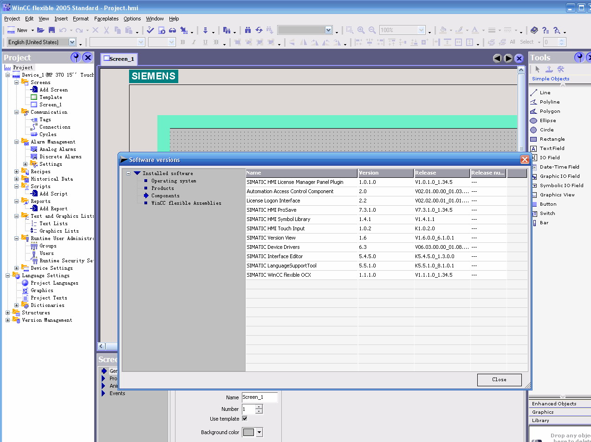The image size is (591, 442).
Task: Click the Release column header
Action: [x=442, y=173]
